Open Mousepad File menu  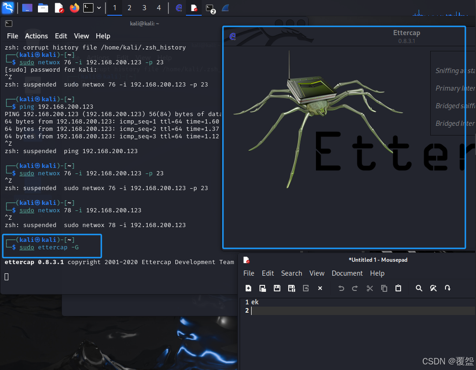point(248,273)
